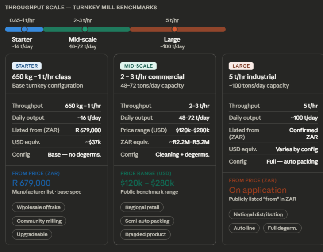Select the MID-SCALE badge label
The image size is (323, 252).
pyautogui.click(x=138, y=66)
